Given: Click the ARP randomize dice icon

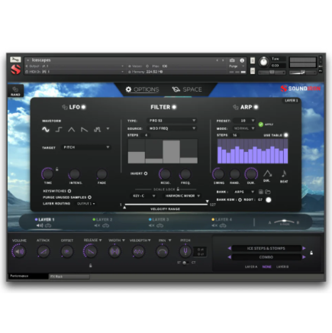Looking at the screenshot, I should [x=236, y=107].
